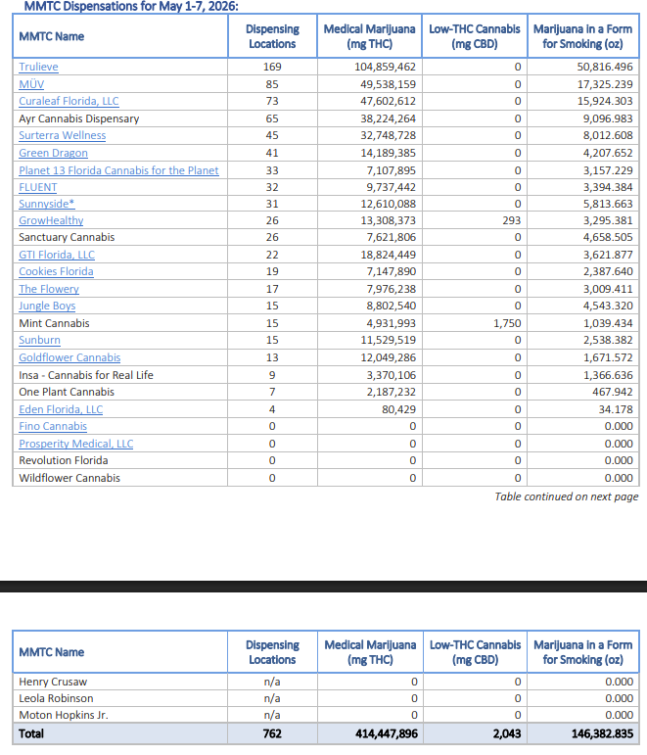Click the Jungle Boys link
Screen dimensions: 647x755
(x=47, y=306)
